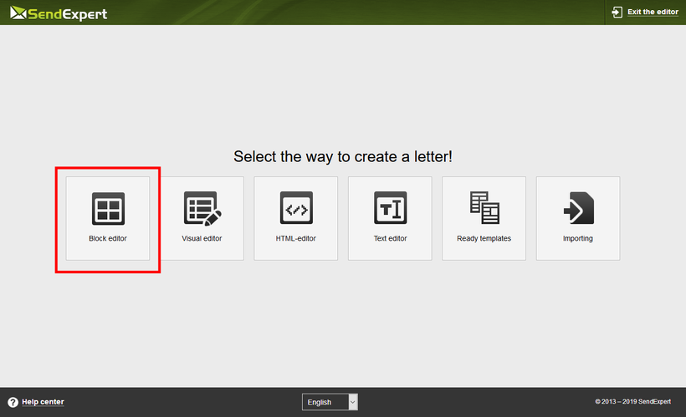Select the HTML-editor code icon

[296, 207]
